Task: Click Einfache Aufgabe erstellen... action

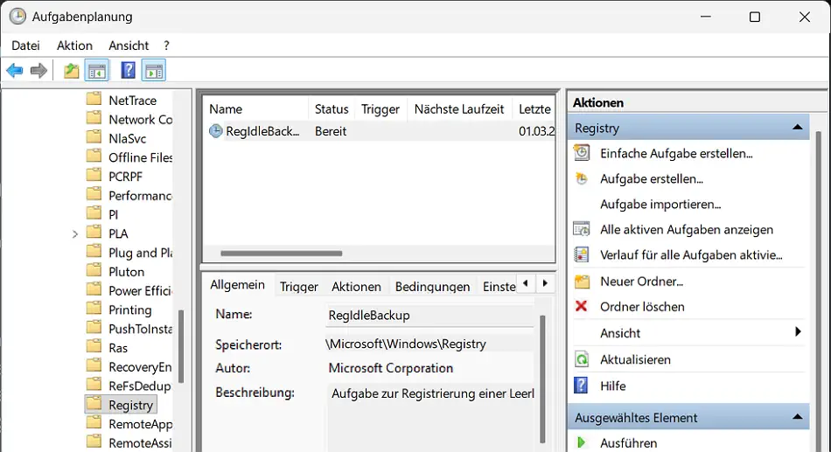Action: pyautogui.click(x=676, y=154)
